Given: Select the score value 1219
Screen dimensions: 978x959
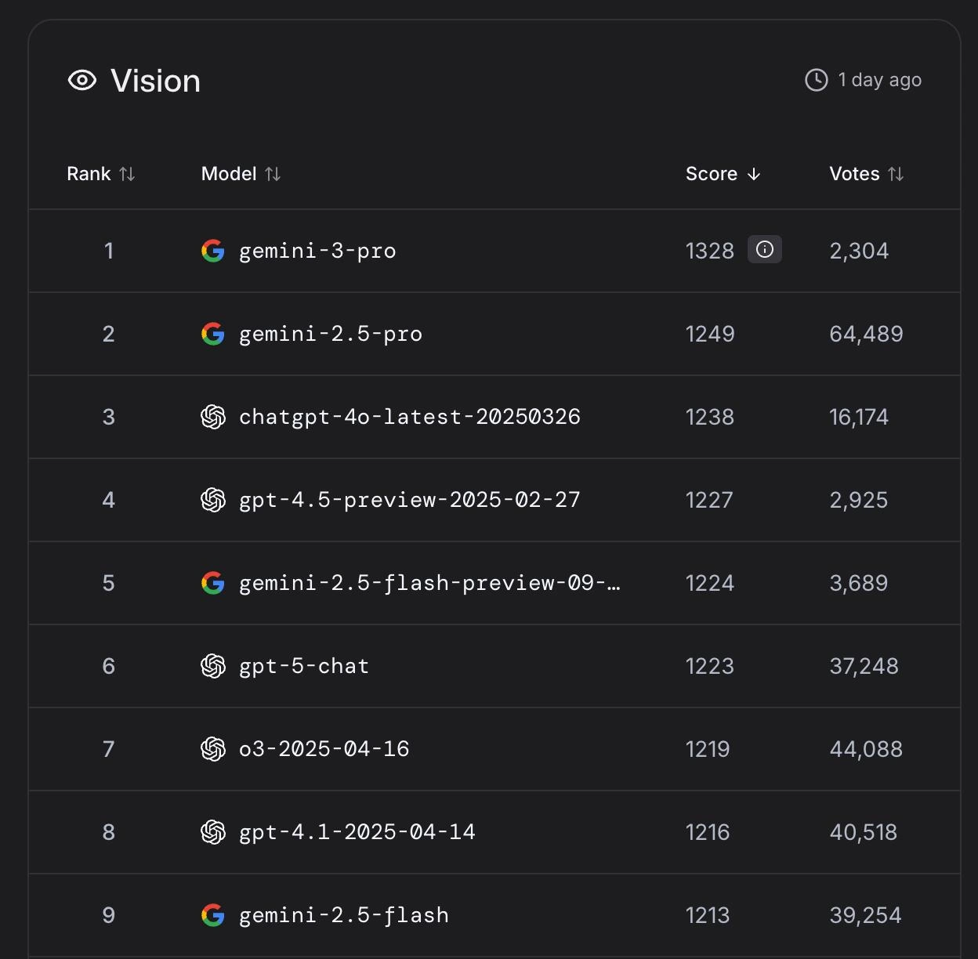Looking at the screenshot, I should (x=708, y=749).
